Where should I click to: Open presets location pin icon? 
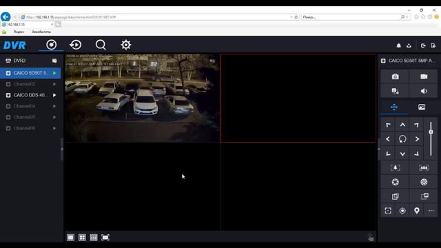click(416, 211)
